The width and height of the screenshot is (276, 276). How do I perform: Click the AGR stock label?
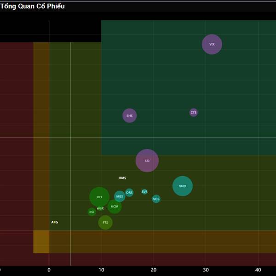(100, 208)
